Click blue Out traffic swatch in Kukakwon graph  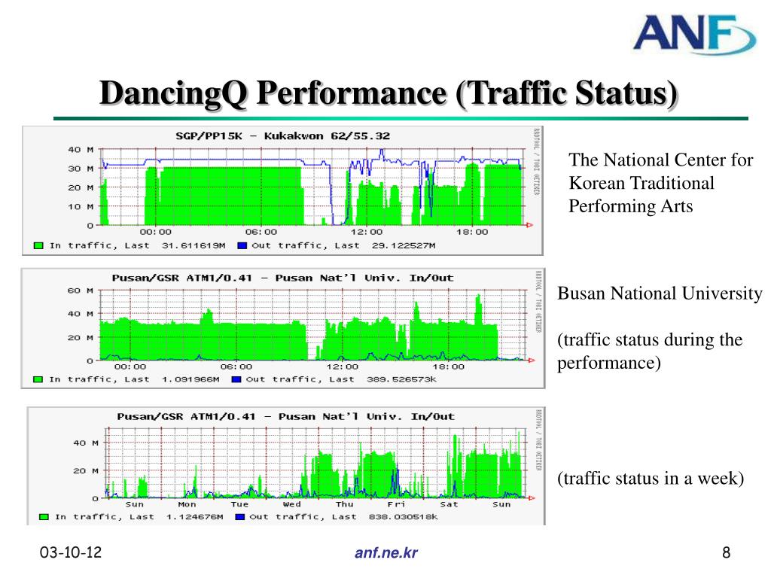[x=242, y=245]
